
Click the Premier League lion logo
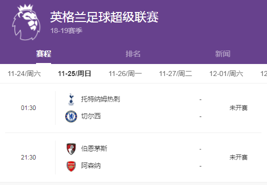pyautogui.click(x=26, y=22)
